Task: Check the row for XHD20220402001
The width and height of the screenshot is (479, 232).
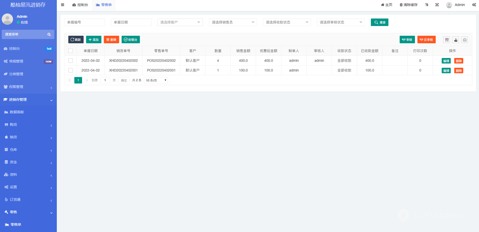Action: (x=70, y=70)
